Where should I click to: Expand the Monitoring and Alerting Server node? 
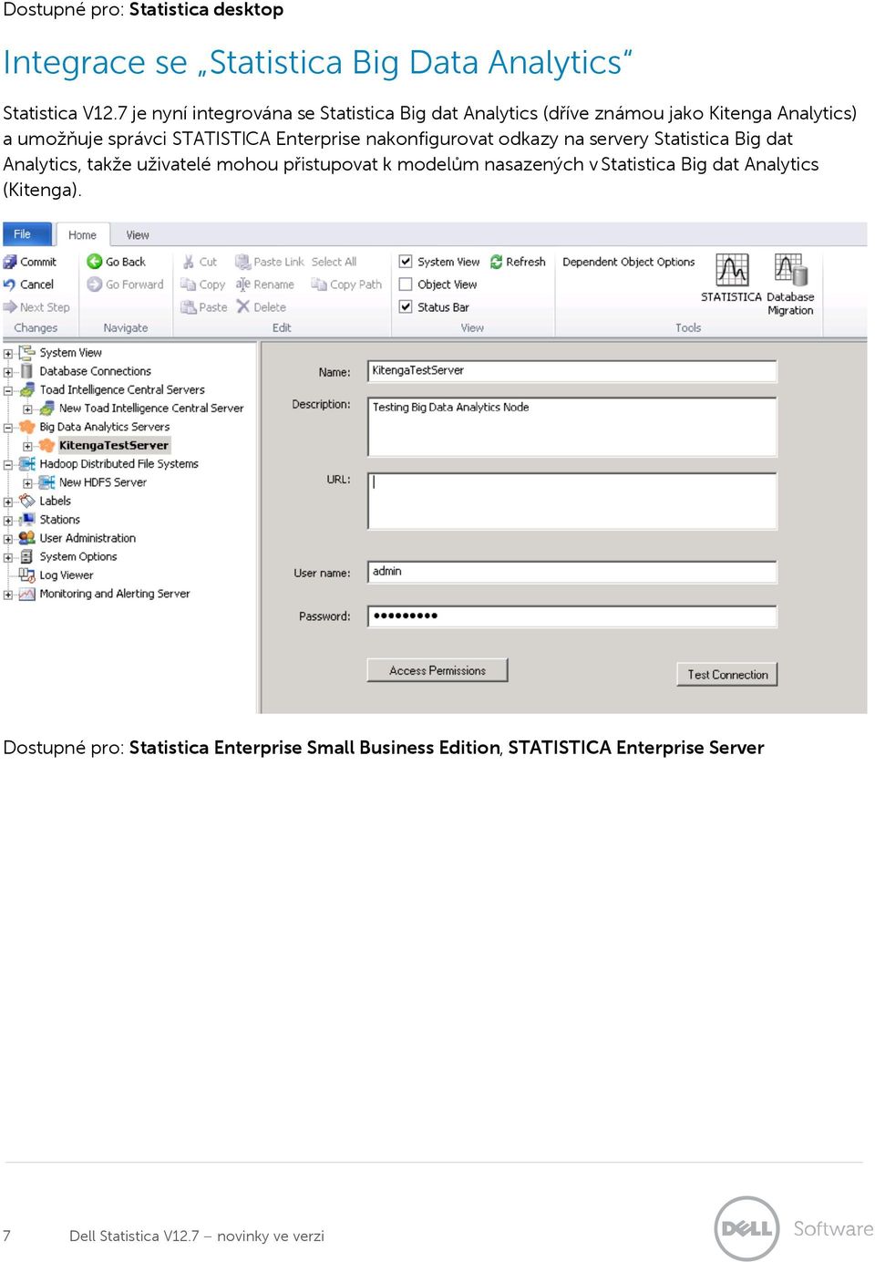8,595
